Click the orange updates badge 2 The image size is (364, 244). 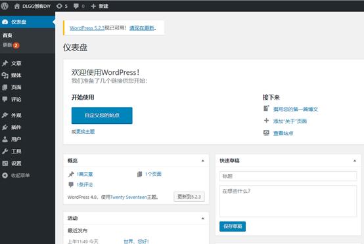[x=16, y=45]
